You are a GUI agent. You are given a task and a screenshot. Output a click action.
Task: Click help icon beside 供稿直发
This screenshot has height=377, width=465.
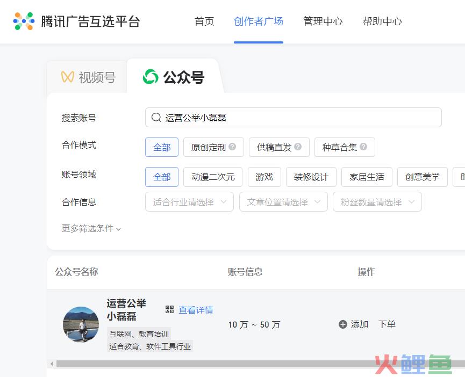(298, 147)
